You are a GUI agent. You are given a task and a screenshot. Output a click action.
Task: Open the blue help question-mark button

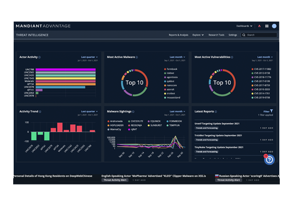click(269, 160)
